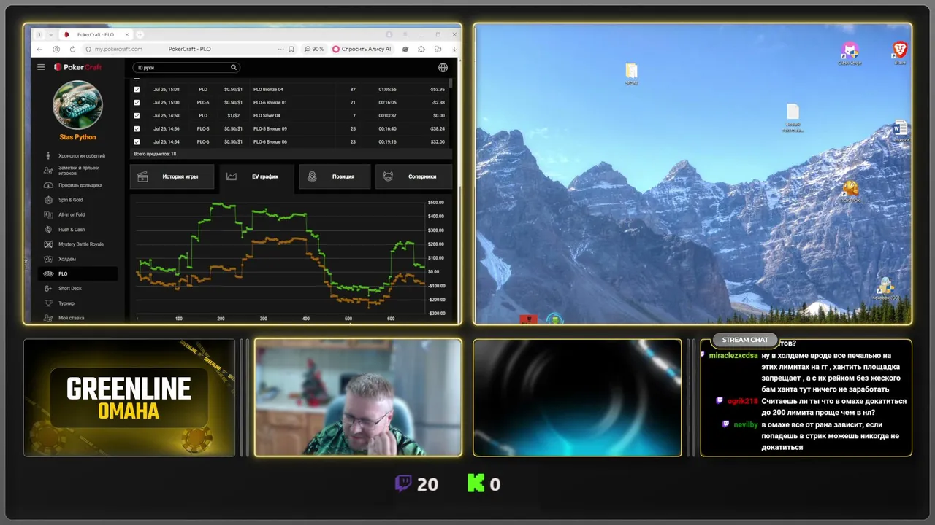Open the SPORT folder on desktop

point(632,74)
